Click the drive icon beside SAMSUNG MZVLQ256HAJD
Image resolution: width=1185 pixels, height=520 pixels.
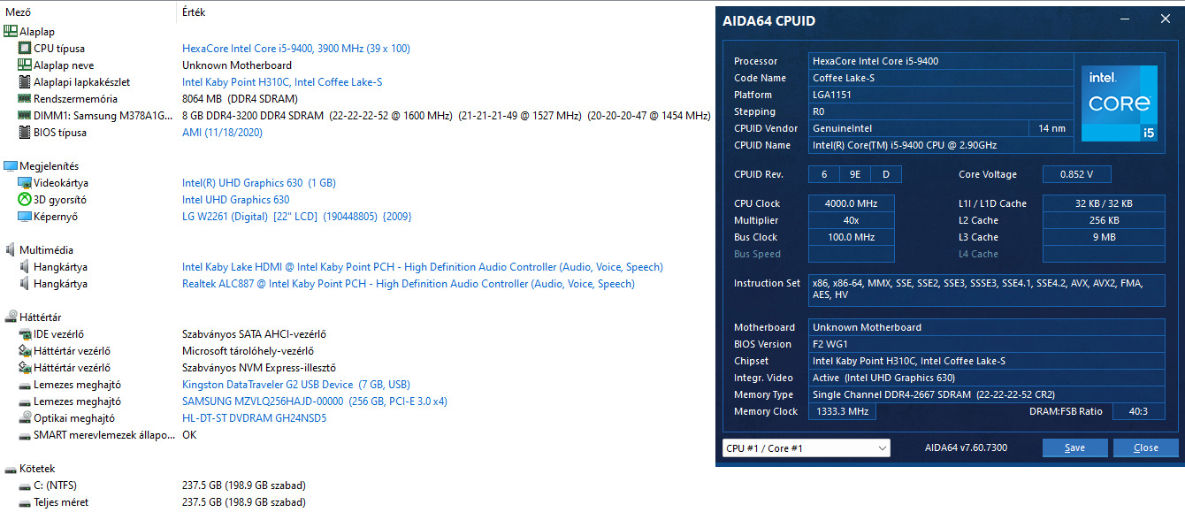coord(25,401)
